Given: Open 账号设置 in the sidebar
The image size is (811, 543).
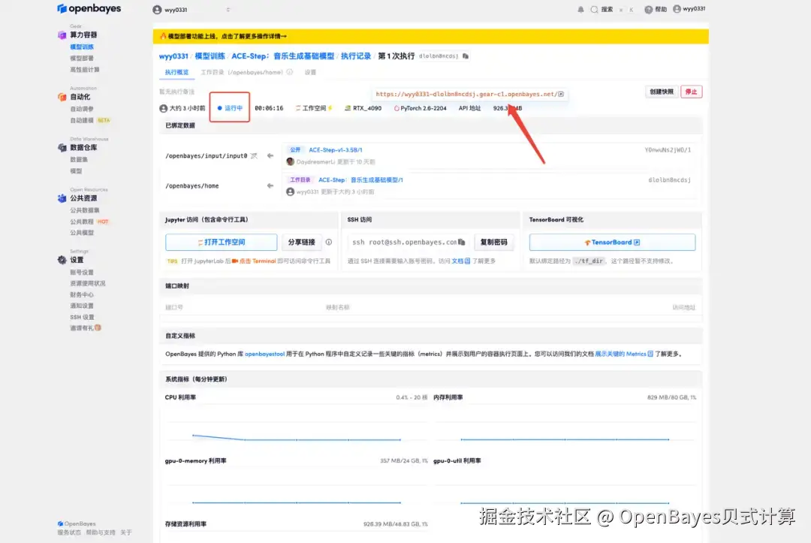Looking at the screenshot, I should coord(82,272).
